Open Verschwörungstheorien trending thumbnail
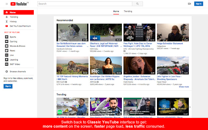The image size is (208, 130). pyautogui.click(x=106, y=107)
